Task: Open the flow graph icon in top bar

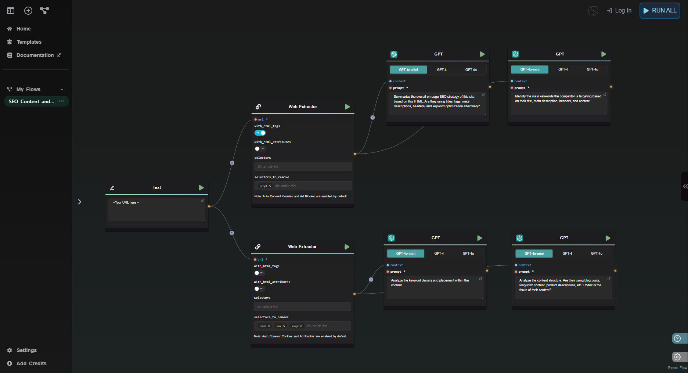Action: pyautogui.click(x=44, y=11)
